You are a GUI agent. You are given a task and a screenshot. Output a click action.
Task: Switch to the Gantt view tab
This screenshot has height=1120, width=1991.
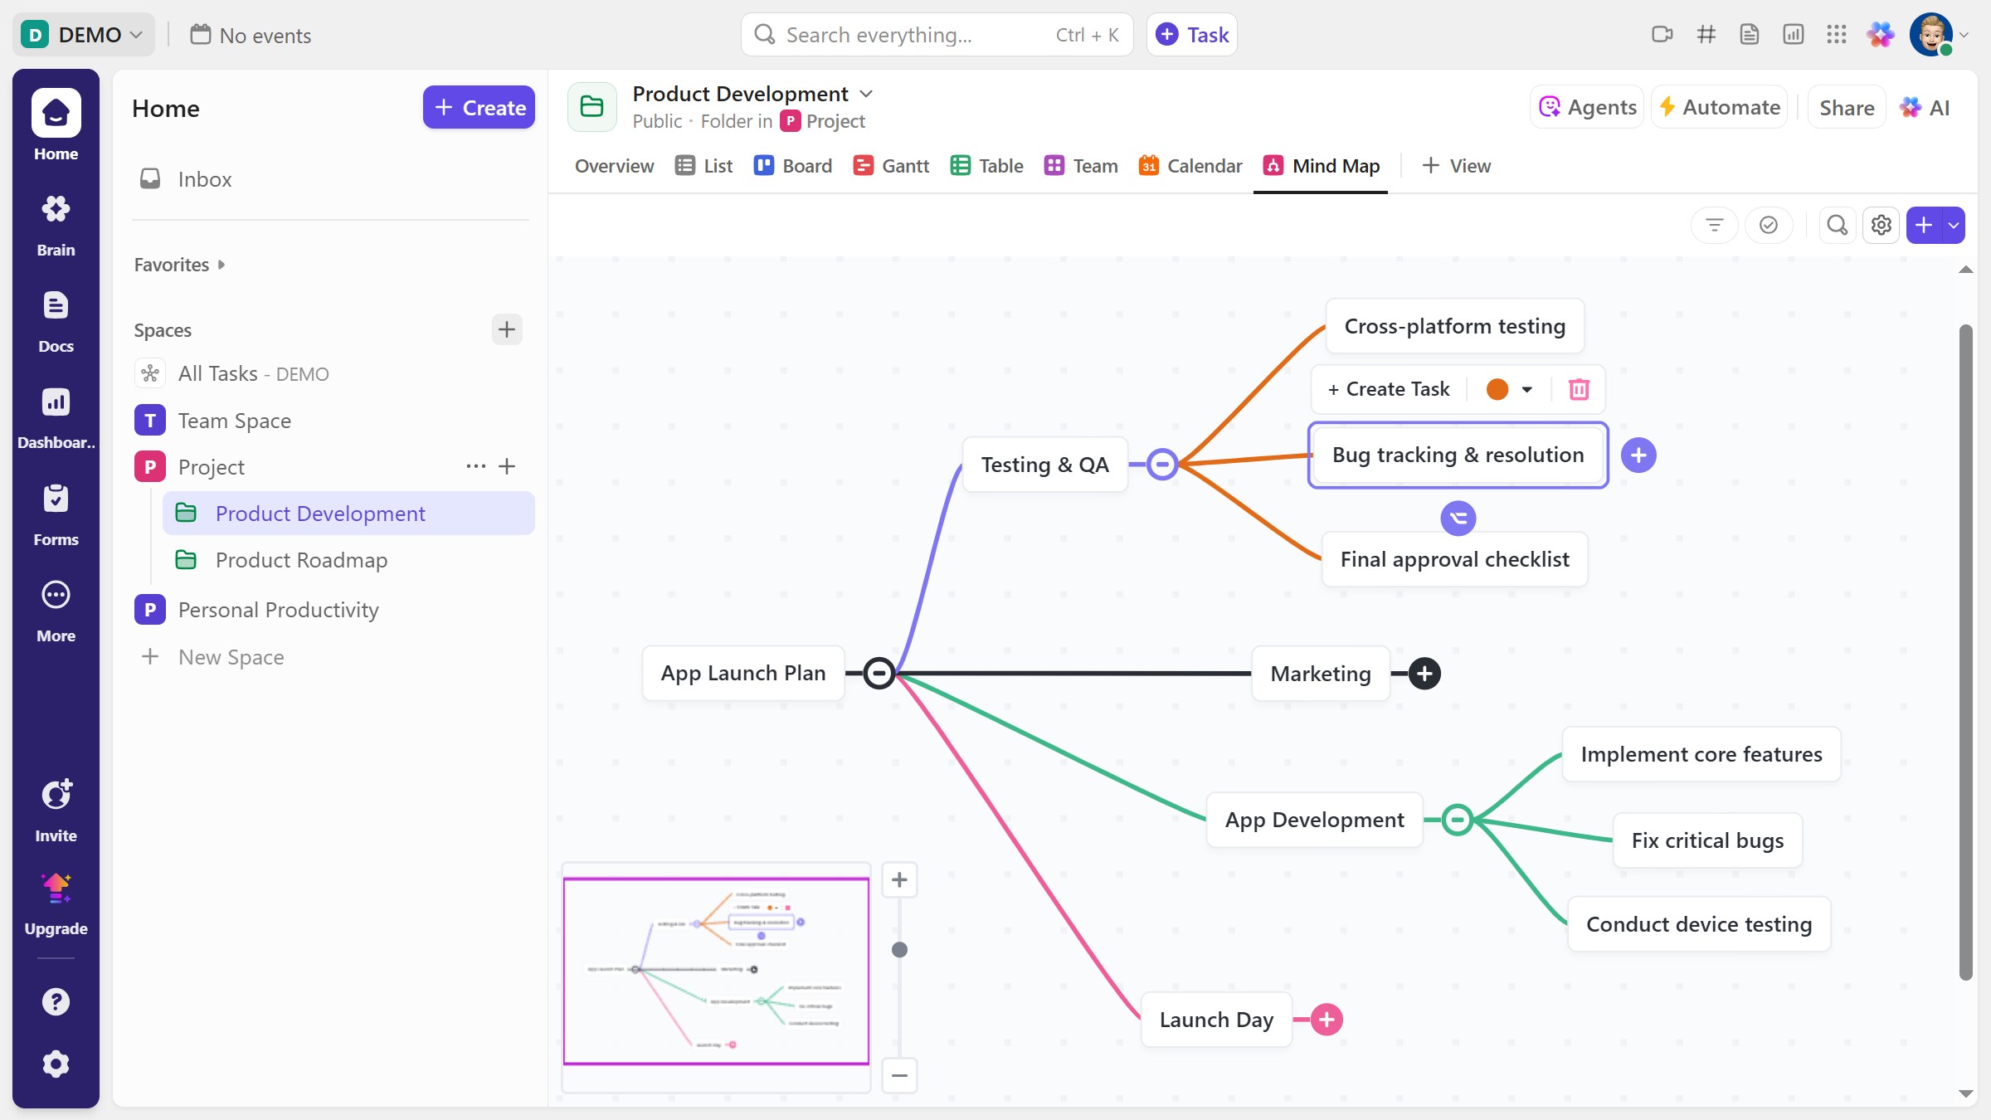click(891, 166)
